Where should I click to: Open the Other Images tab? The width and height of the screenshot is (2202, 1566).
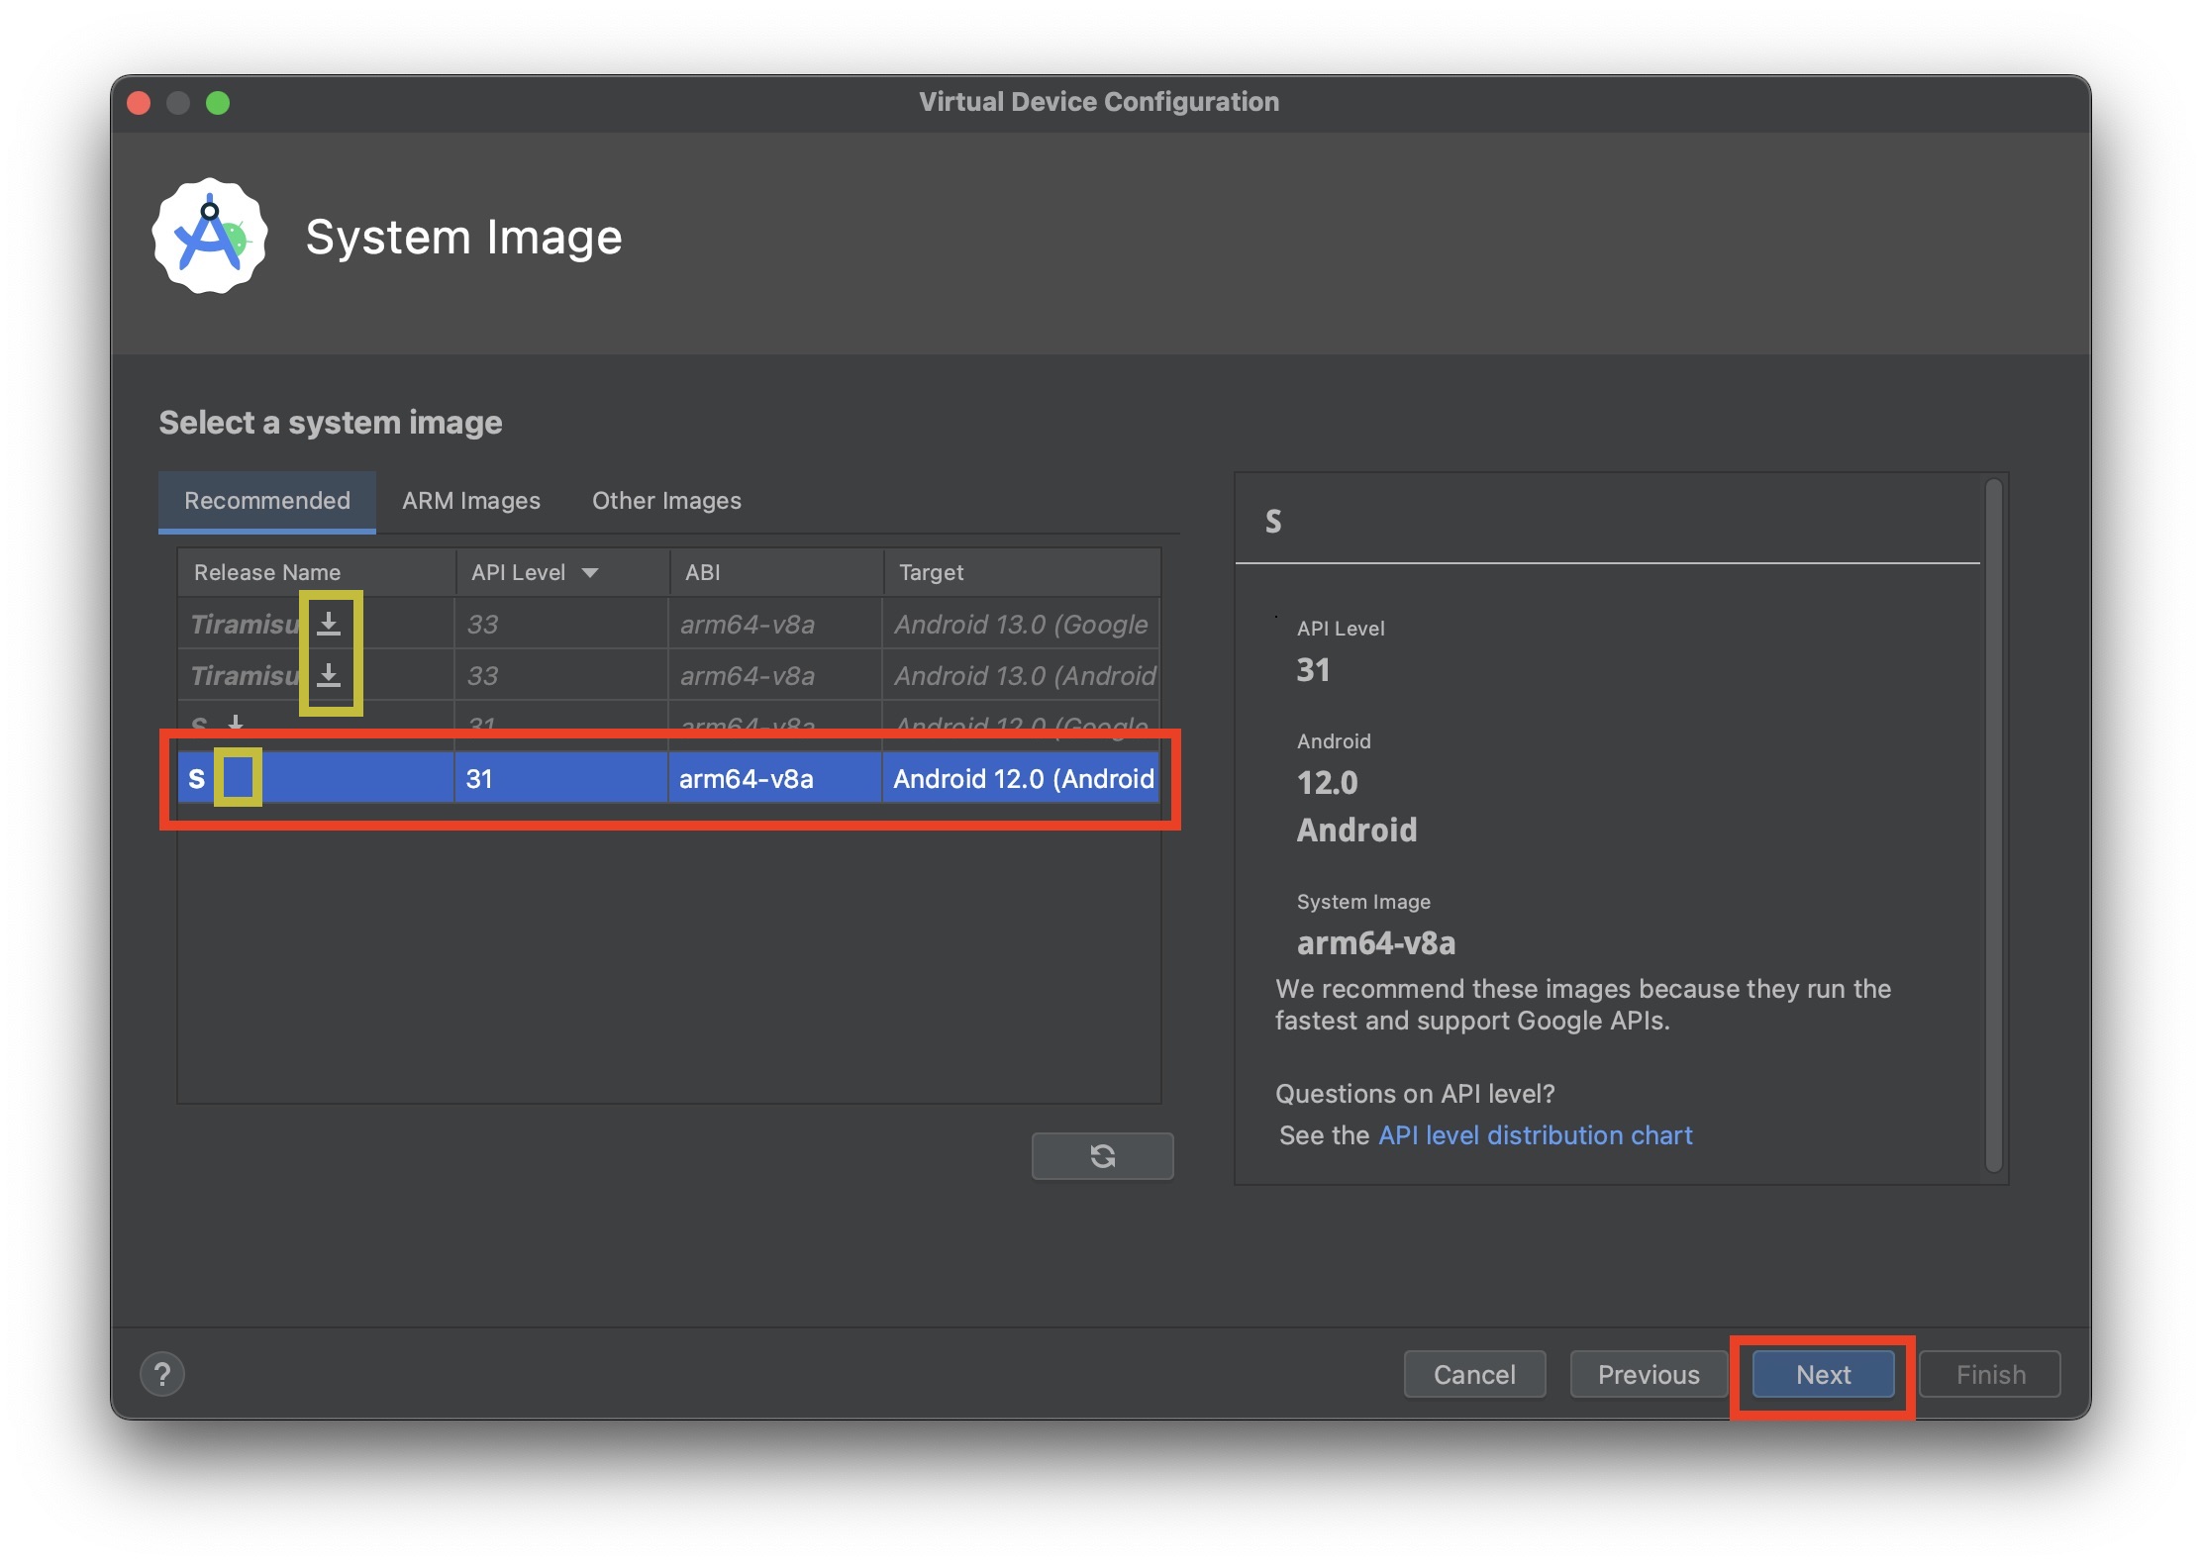tap(666, 501)
